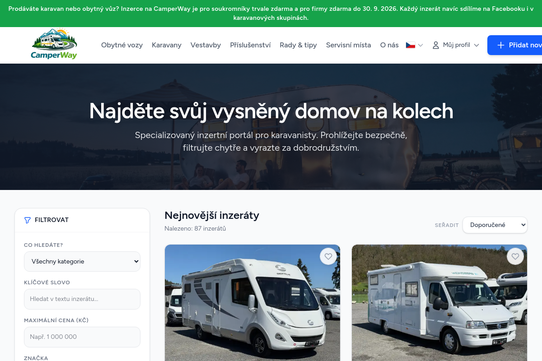Click the 'Najděte svůj vysněný domov' headline

pos(271,111)
